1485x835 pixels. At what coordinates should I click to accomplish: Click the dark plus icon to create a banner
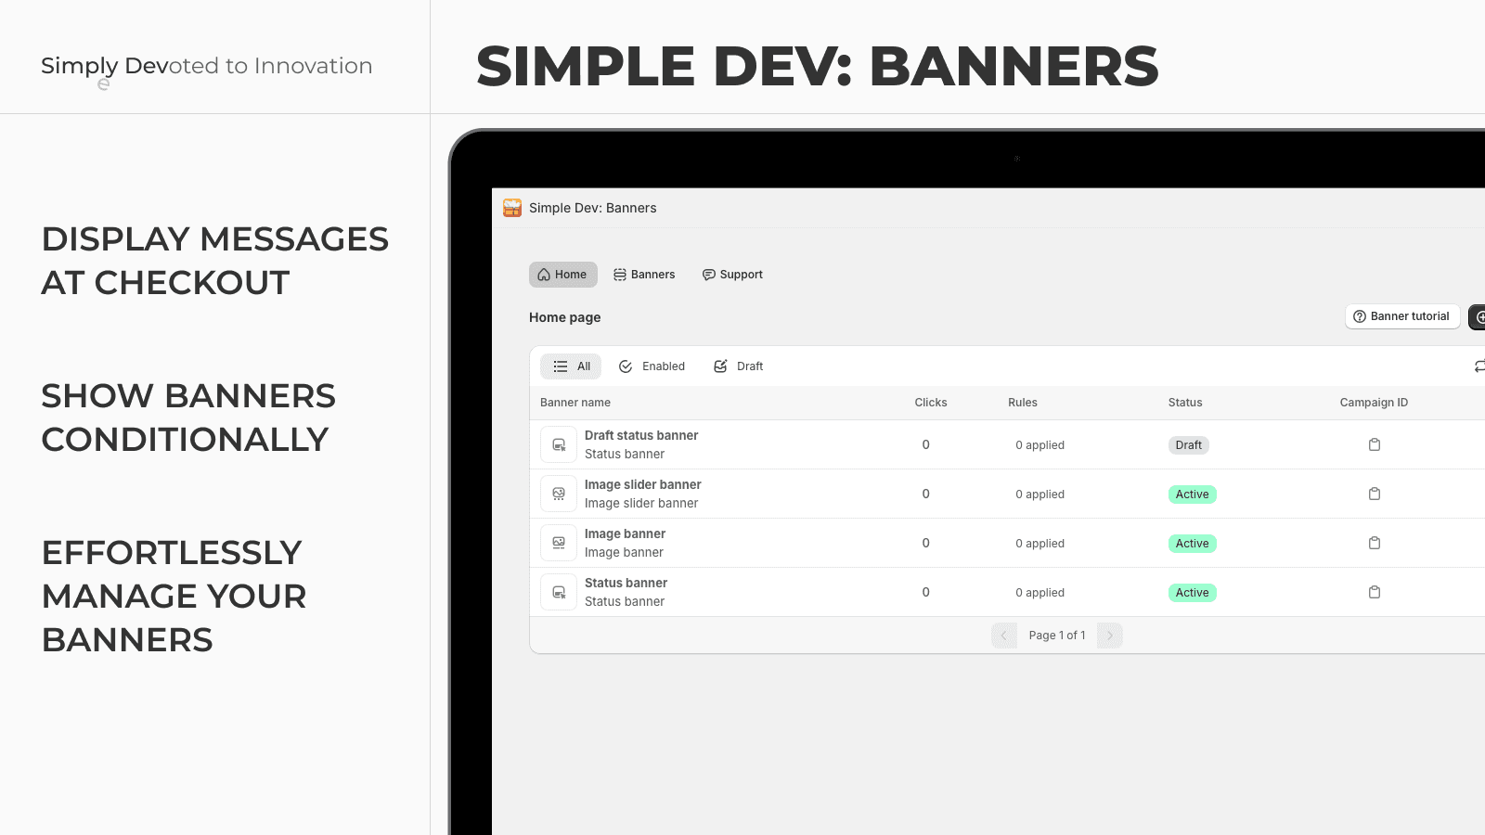click(1479, 316)
